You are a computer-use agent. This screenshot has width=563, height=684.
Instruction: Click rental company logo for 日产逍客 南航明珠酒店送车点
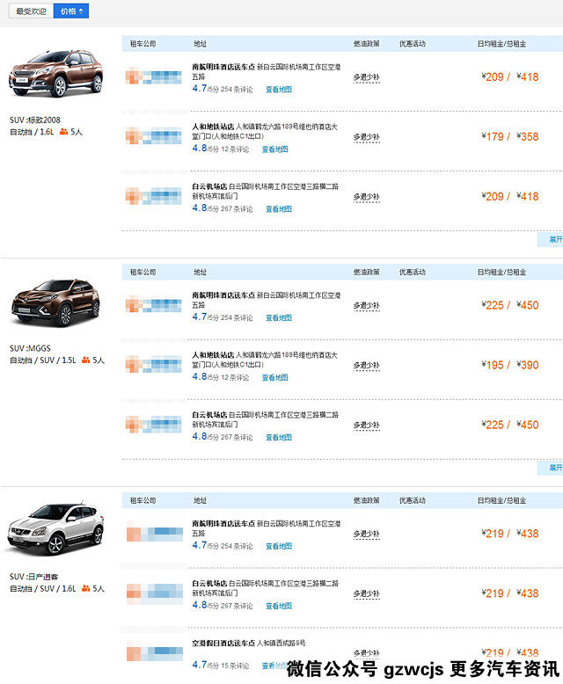point(153,533)
